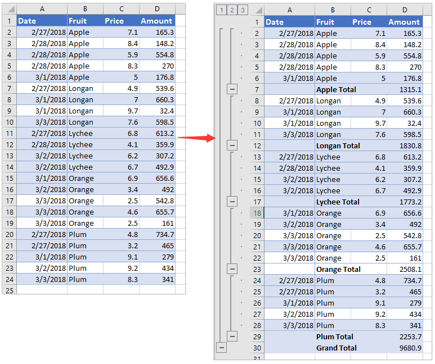The height and width of the screenshot is (364, 435).
Task: Collapse the Longan Total group
Action: (232, 145)
